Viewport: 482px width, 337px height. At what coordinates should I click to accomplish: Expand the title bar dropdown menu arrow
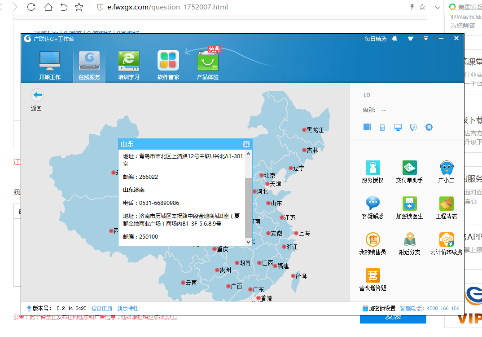pyautogui.click(x=426, y=39)
